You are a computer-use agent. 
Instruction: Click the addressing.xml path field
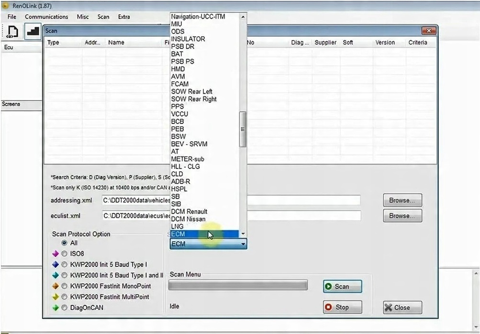[x=231, y=200]
